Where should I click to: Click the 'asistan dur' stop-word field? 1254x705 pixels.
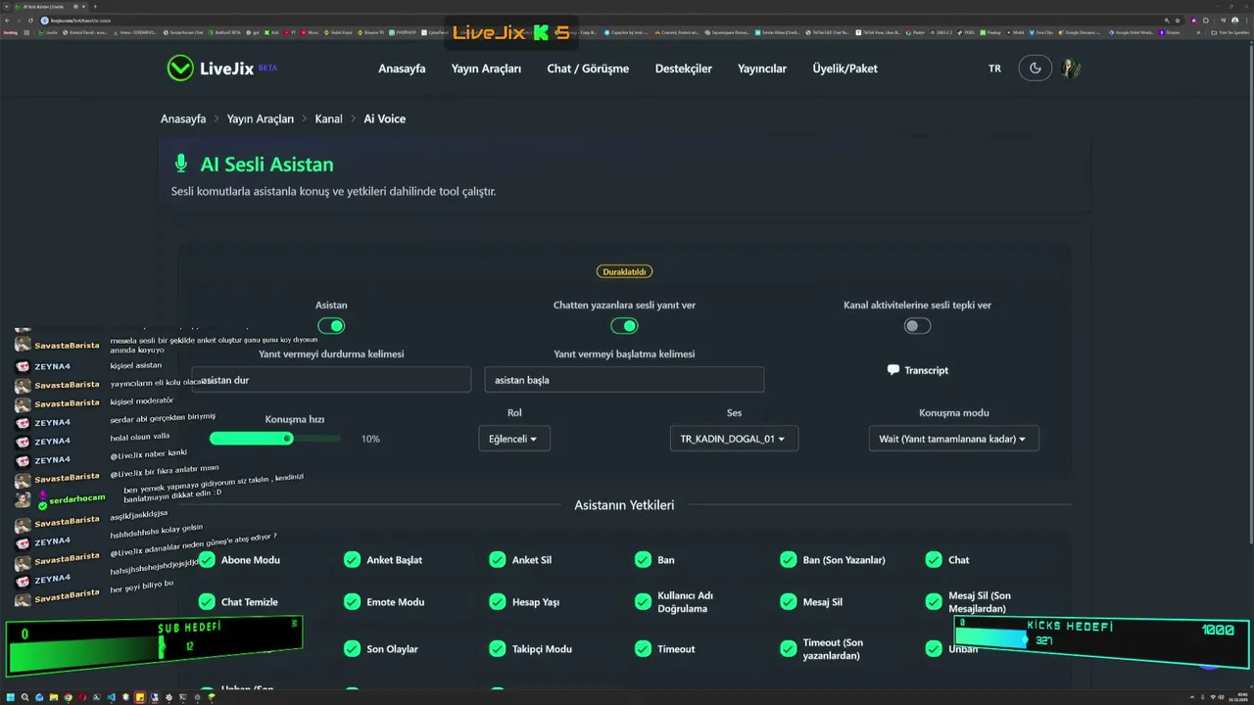click(x=331, y=380)
